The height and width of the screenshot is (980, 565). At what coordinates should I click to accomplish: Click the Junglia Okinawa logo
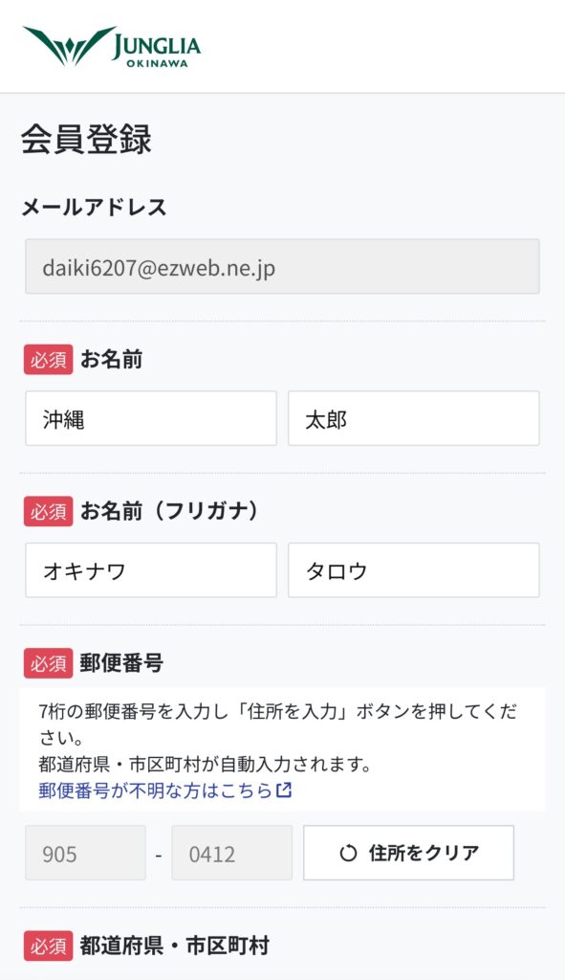pos(112,46)
